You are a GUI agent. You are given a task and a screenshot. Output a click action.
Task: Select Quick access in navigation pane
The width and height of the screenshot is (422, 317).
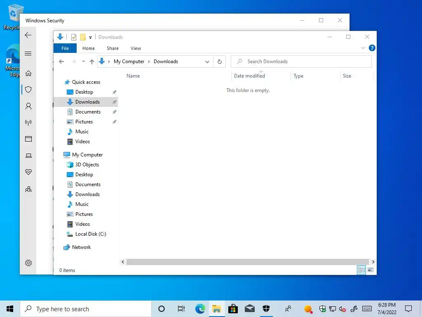click(86, 82)
